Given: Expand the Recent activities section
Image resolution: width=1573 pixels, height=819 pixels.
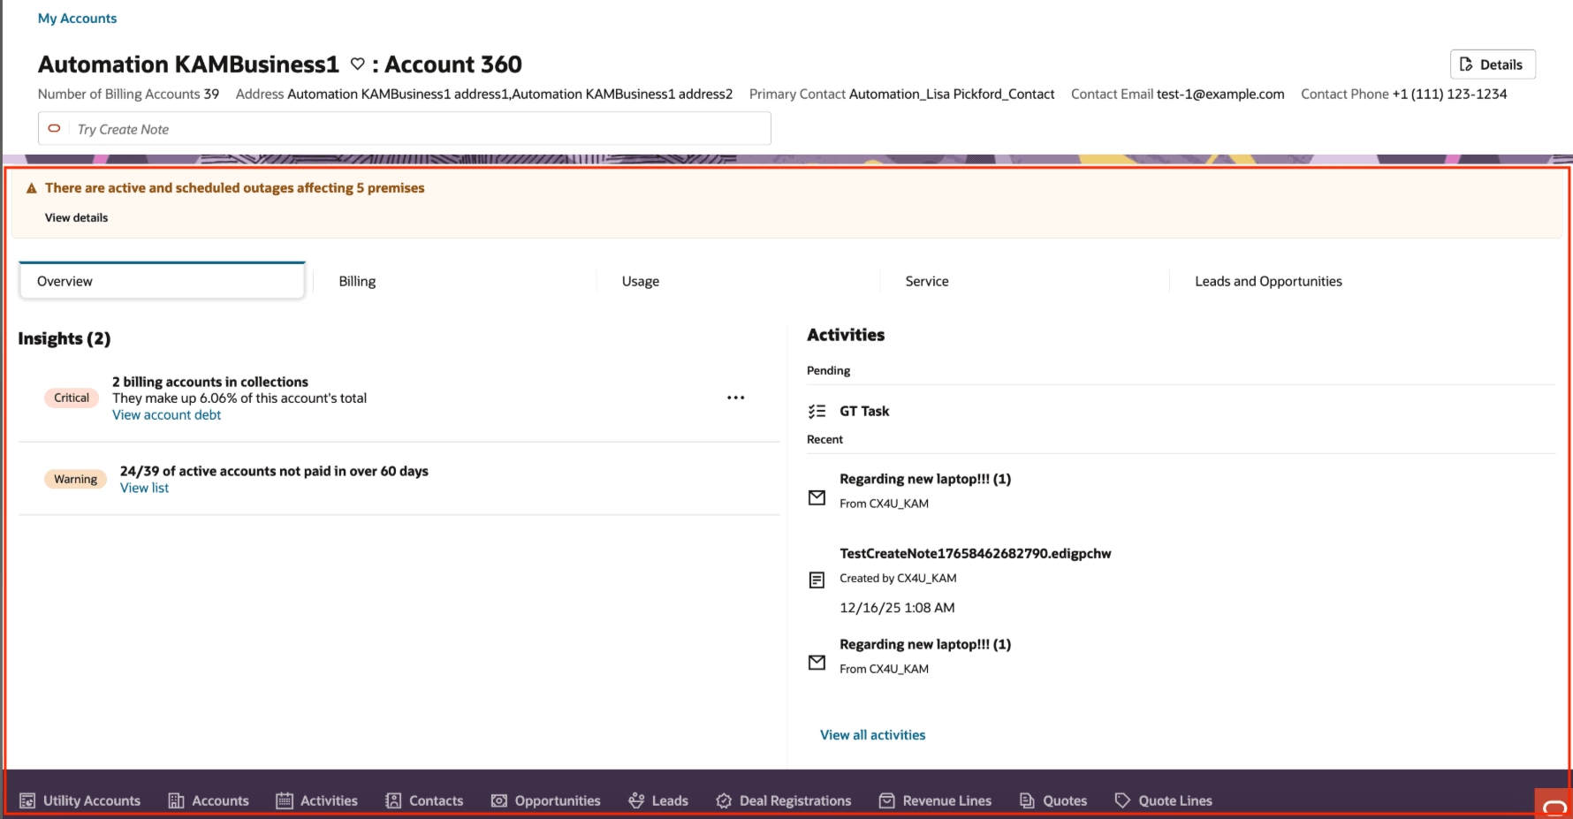Looking at the screenshot, I should 824,439.
